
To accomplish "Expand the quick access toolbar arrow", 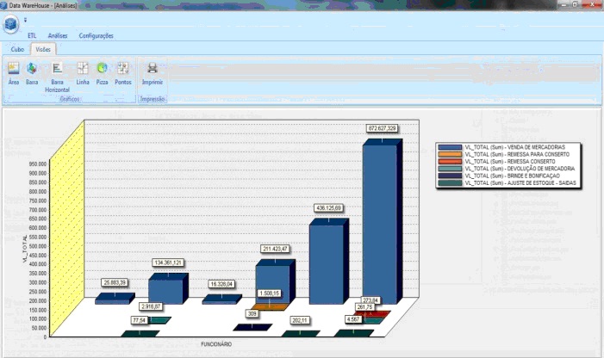I will pyautogui.click(x=25, y=18).
